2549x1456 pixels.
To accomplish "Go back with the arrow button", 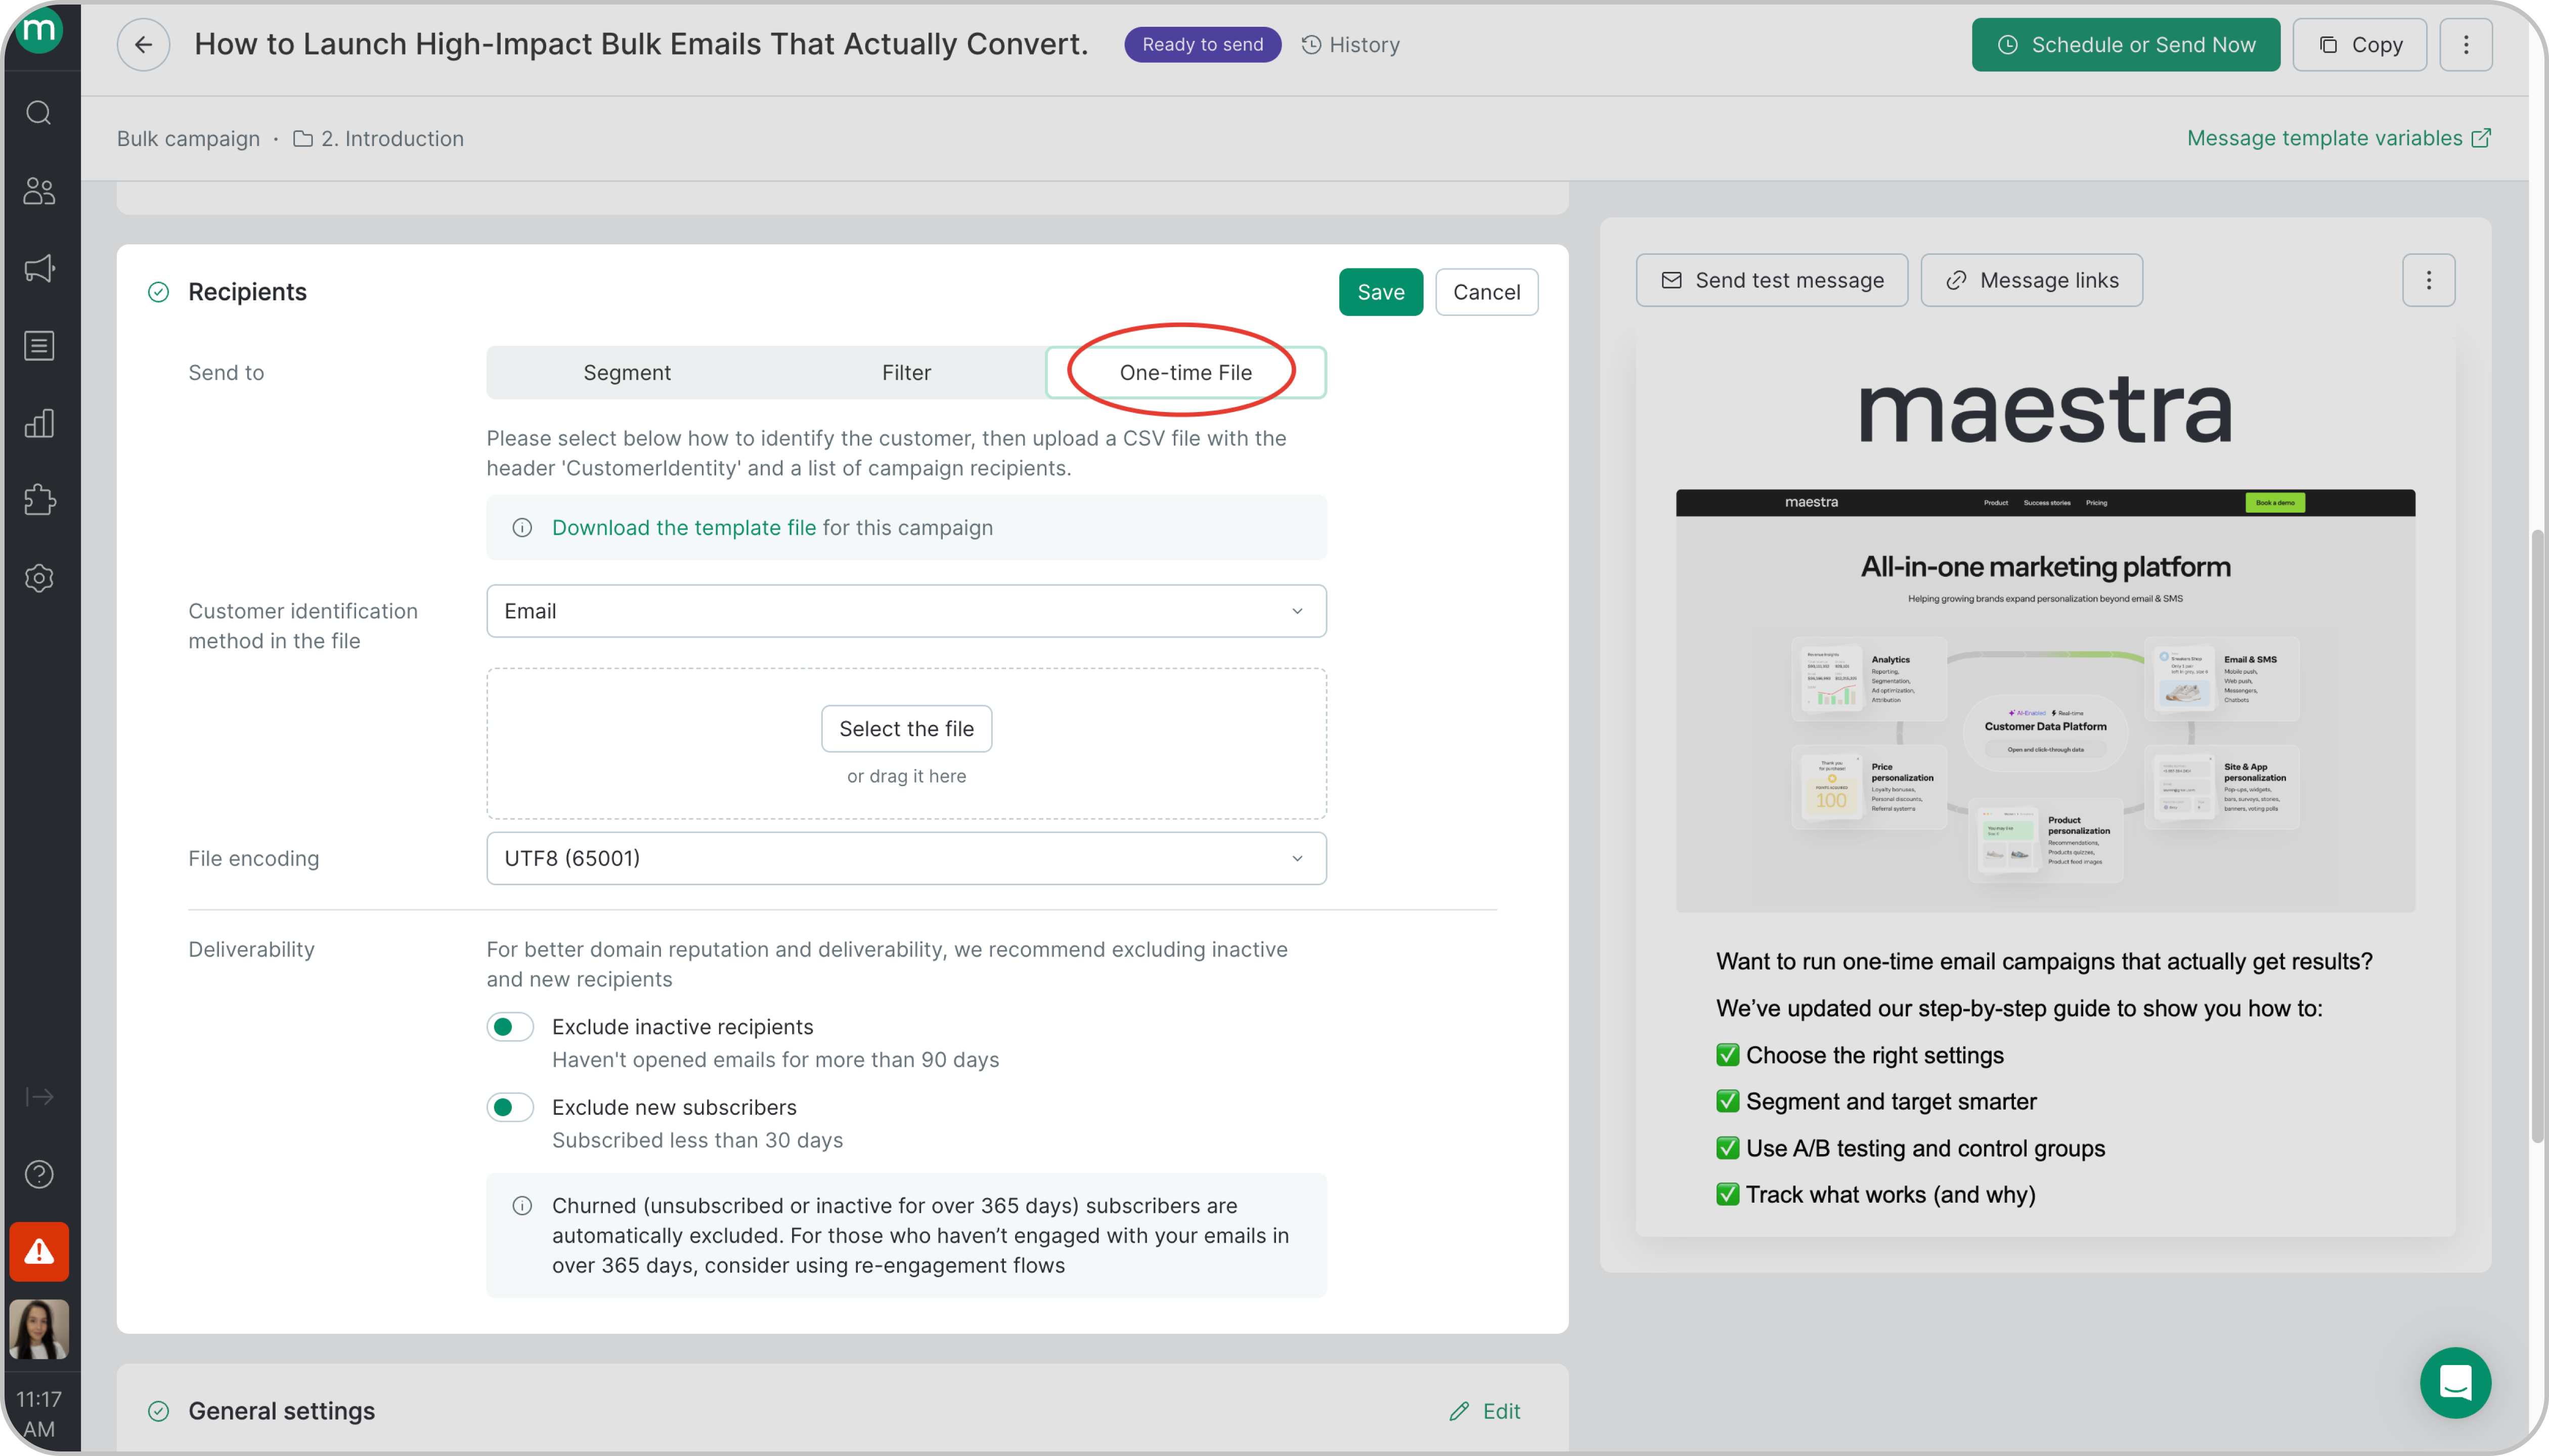I will click(143, 45).
